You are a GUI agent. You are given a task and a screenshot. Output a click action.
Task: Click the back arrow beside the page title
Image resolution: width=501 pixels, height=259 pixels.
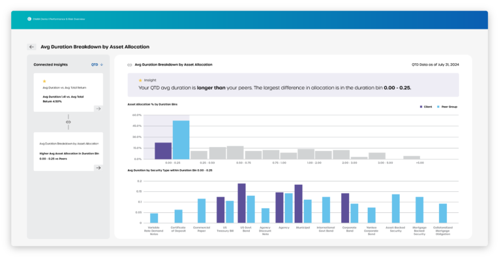click(x=31, y=47)
